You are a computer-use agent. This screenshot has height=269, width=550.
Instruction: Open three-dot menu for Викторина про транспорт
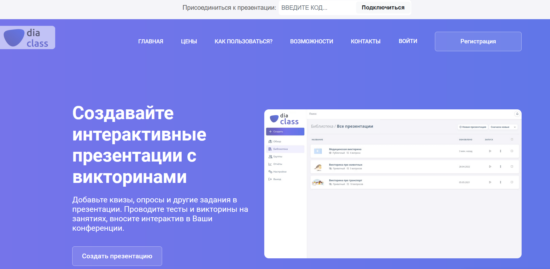500,182
